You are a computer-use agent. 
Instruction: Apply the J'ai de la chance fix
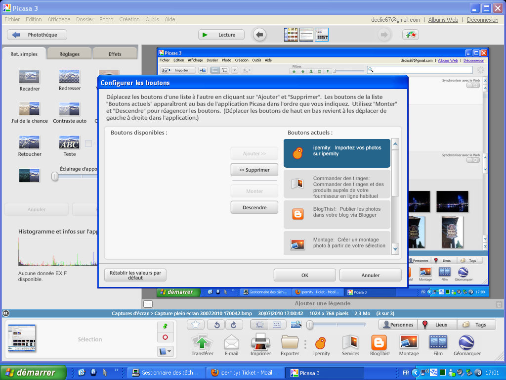(x=29, y=109)
